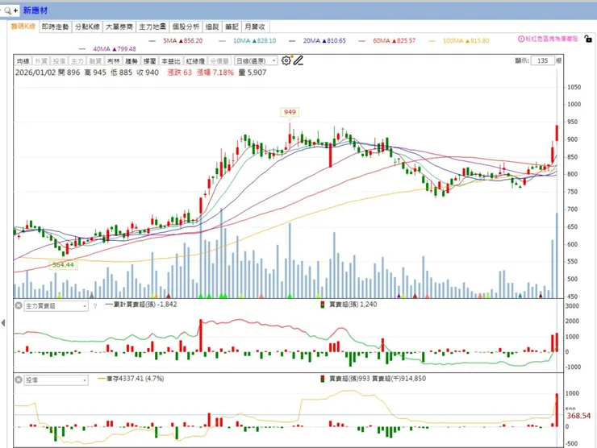Collapse the left side panel arrow
The width and height of the screenshot is (597, 448).
pos(3,323)
